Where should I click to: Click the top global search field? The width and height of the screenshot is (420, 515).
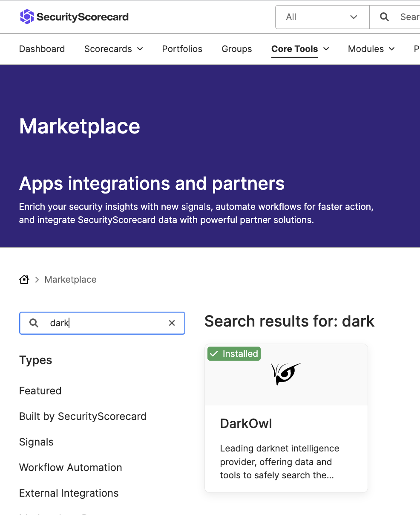coord(394,17)
